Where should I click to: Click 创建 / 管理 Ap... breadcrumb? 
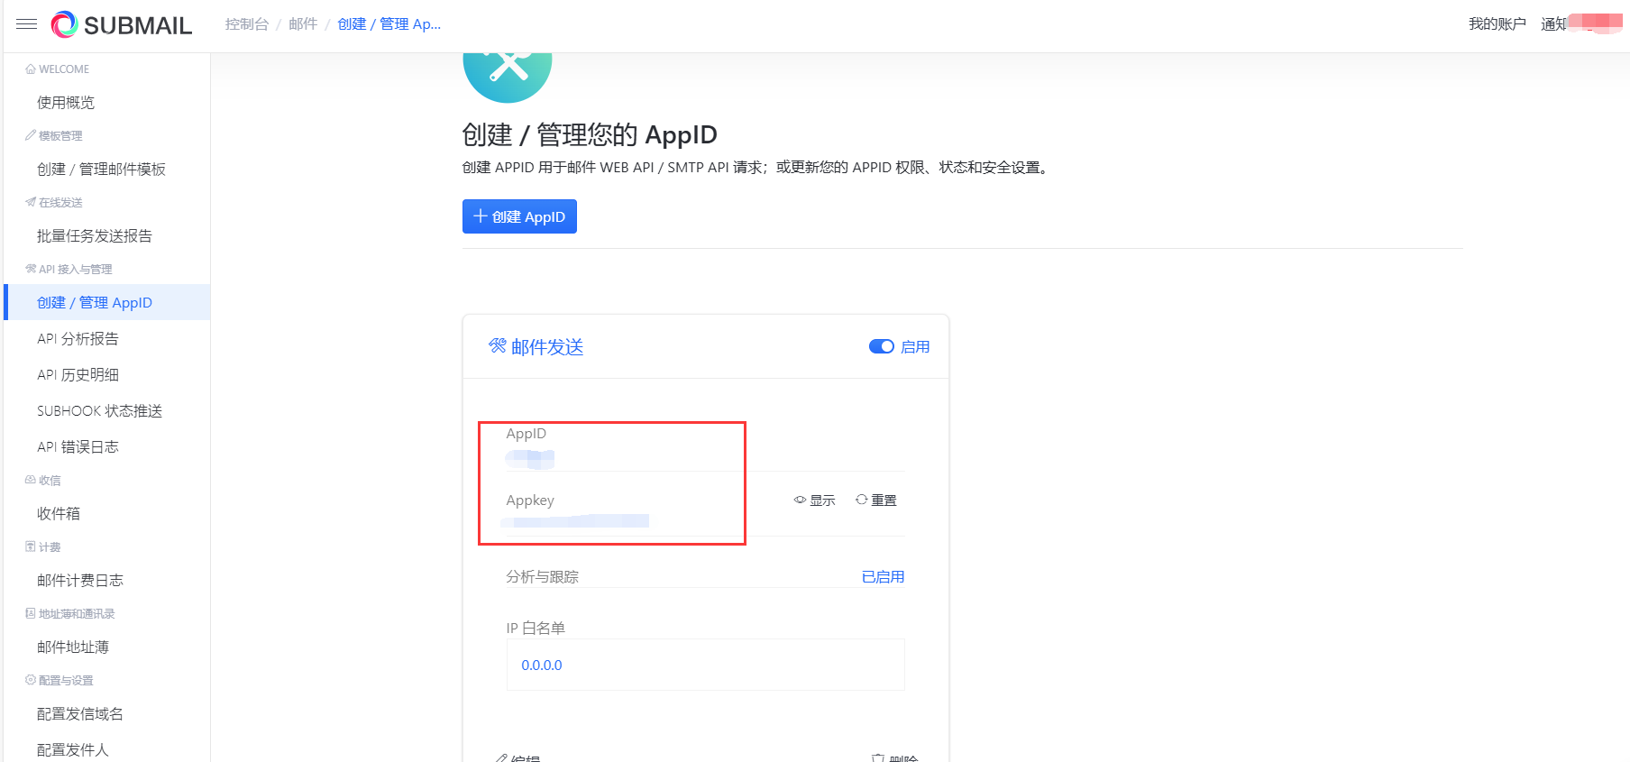pos(389,24)
